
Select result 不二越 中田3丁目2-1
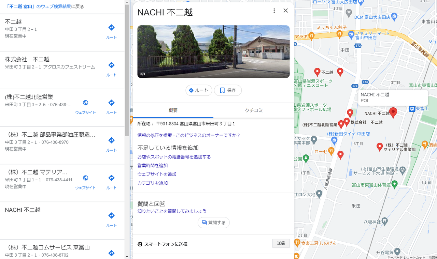coord(62,33)
